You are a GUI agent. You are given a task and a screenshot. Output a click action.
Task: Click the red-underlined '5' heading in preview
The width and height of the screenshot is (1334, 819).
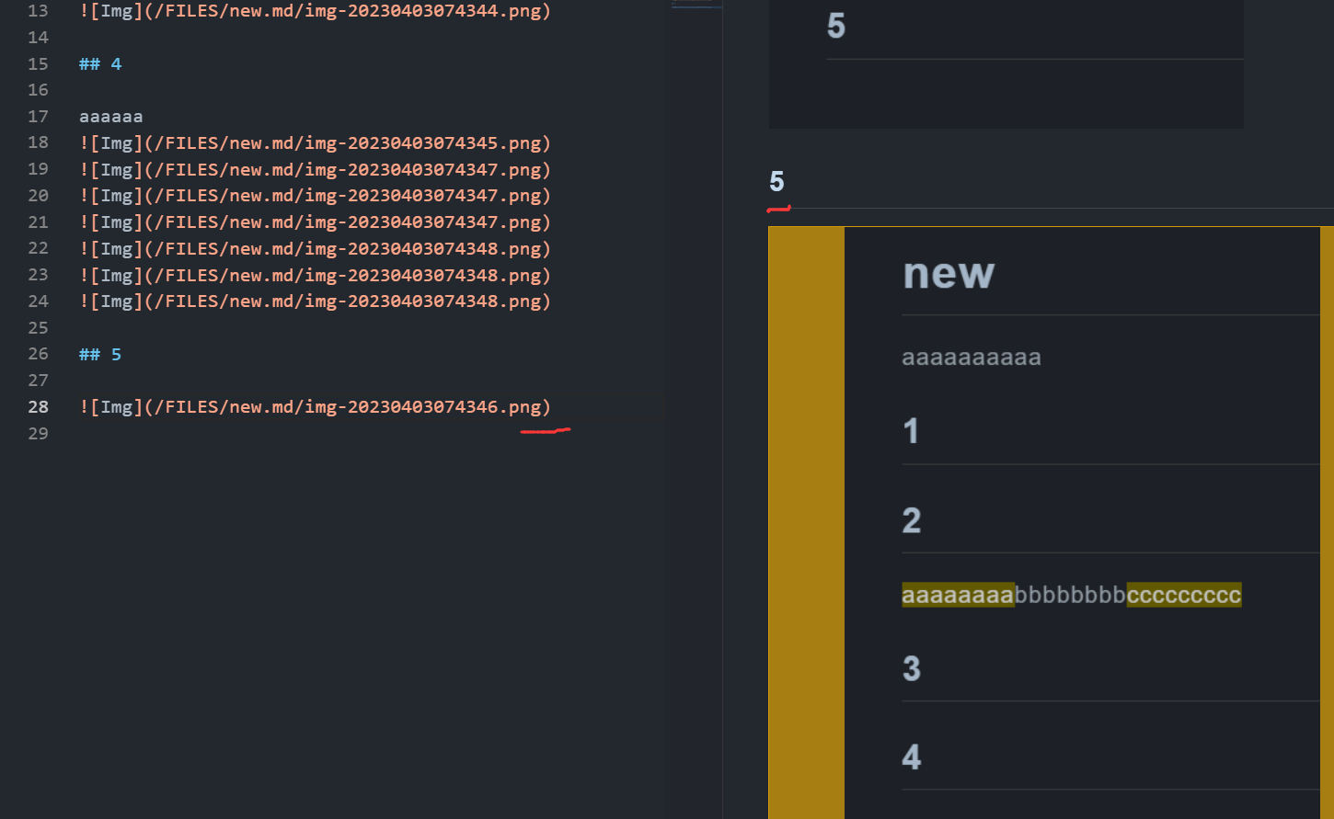click(776, 182)
